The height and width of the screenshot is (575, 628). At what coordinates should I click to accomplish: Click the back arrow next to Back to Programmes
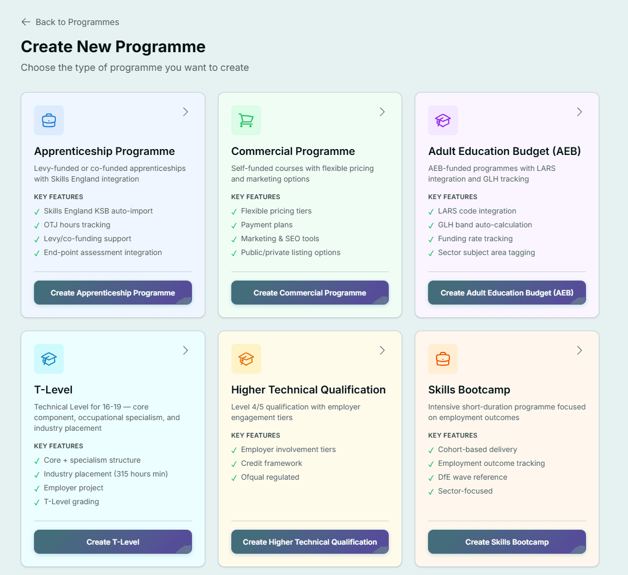point(26,22)
